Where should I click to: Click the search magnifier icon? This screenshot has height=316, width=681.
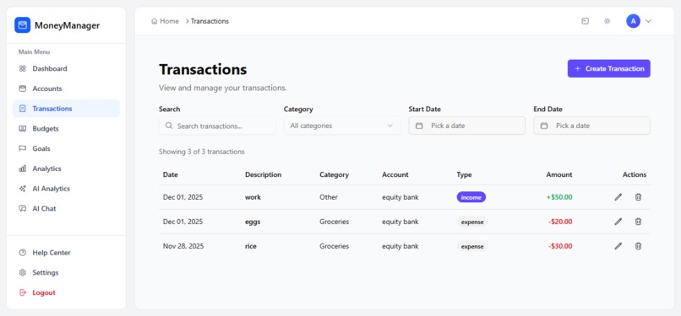pyautogui.click(x=169, y=126)
